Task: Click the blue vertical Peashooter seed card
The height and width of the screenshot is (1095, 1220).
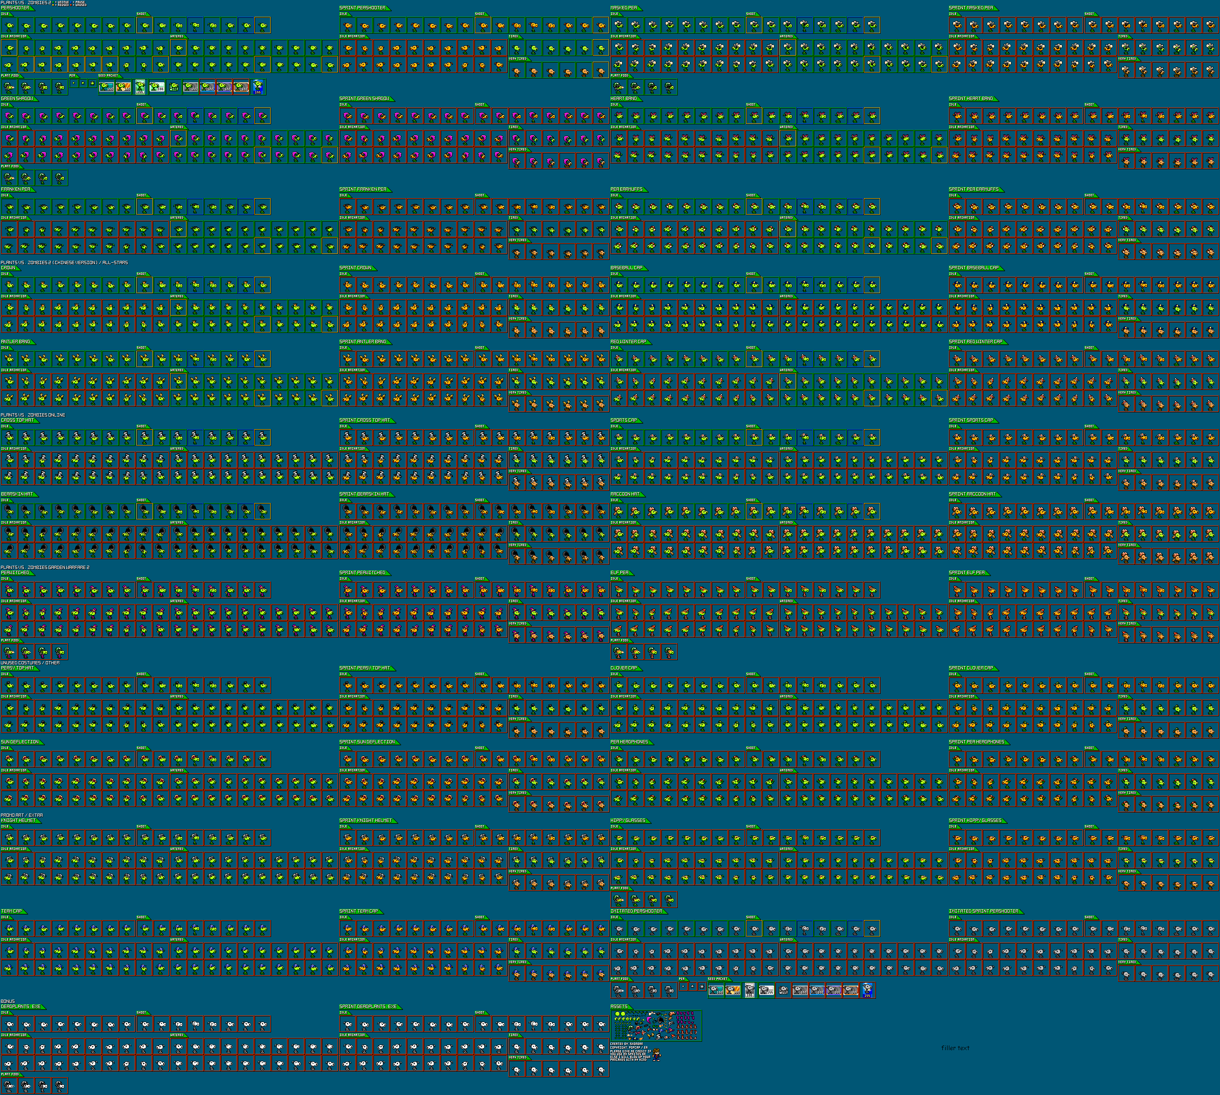Action: 258,87
